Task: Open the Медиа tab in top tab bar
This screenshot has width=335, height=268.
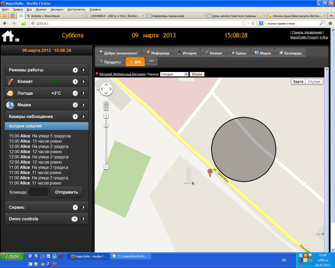Action: pos(263,53)
